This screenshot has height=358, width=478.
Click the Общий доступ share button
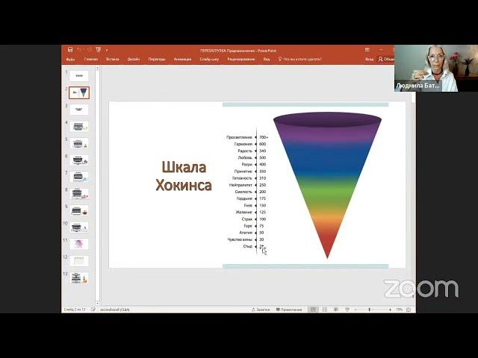[x=386, y=59]
